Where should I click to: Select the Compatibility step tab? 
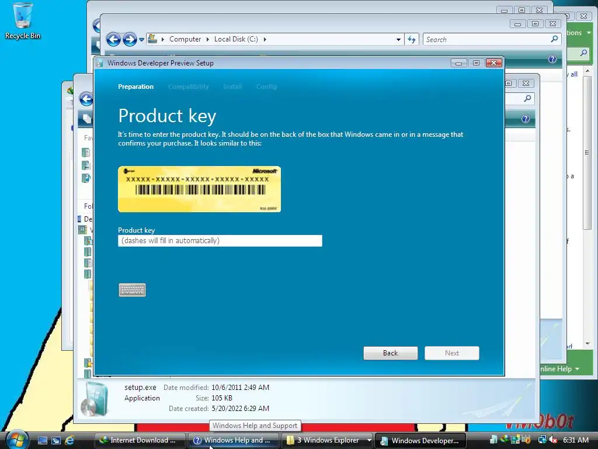[189, 87]
